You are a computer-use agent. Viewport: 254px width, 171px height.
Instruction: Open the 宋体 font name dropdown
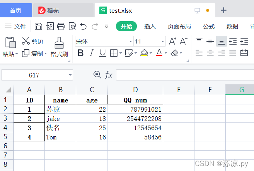(x=131, y=42)
